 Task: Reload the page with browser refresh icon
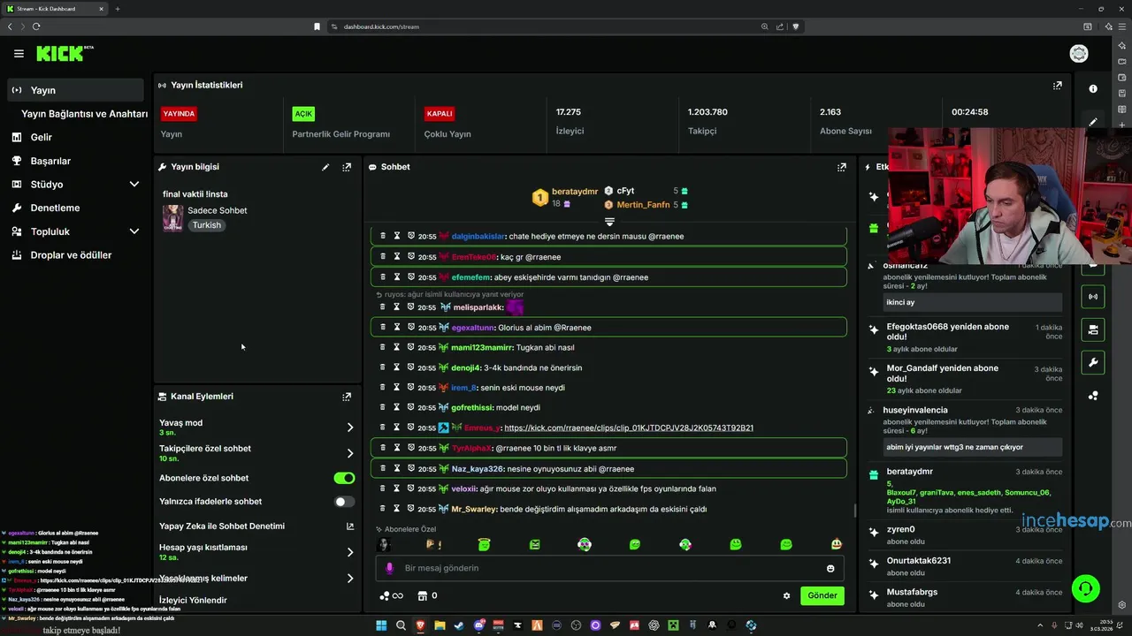click(36, 26)
